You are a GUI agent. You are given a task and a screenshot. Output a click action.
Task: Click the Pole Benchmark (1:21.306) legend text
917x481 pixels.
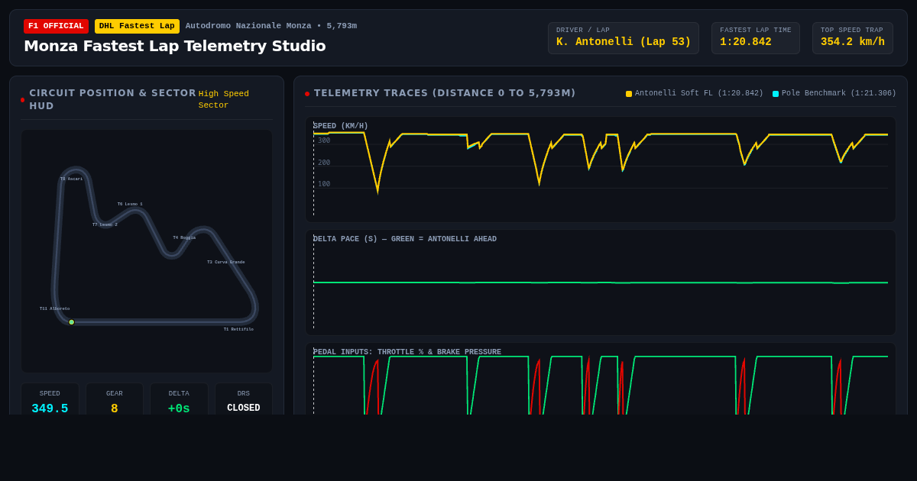click(839, 94)
